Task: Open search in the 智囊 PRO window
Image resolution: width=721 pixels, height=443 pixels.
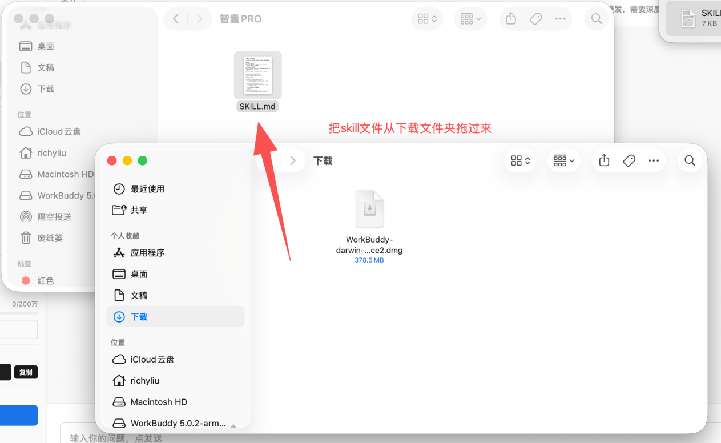Action: [x=597, y=19]
